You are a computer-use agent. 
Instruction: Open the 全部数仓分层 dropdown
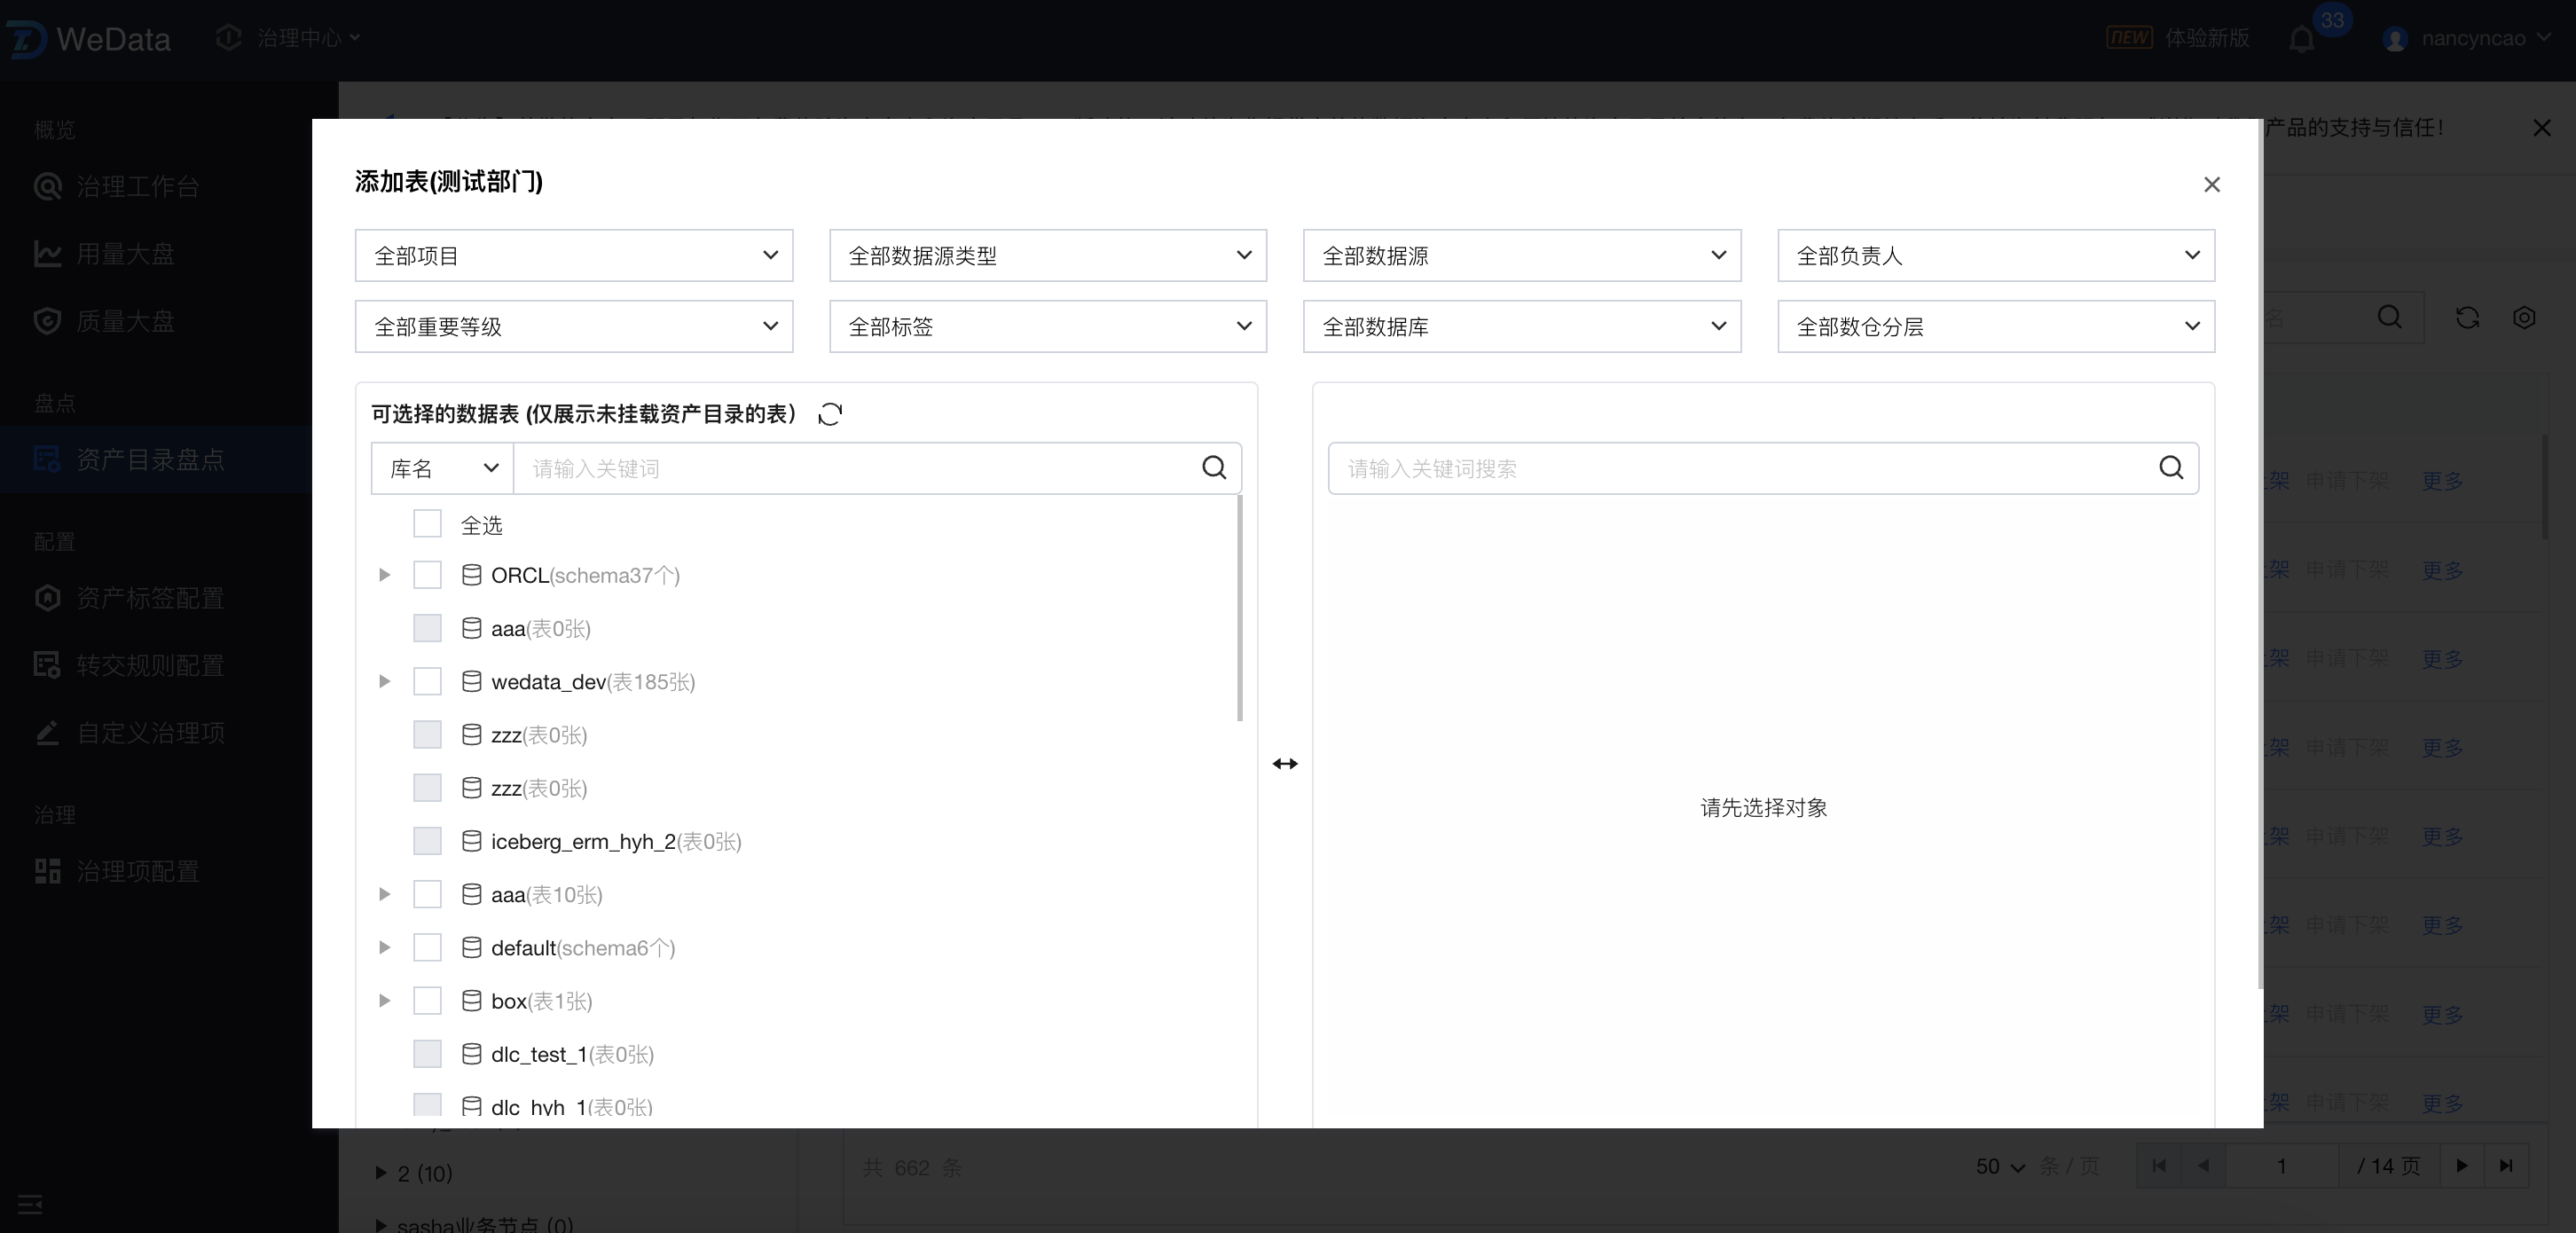[x=1995, y=326]
